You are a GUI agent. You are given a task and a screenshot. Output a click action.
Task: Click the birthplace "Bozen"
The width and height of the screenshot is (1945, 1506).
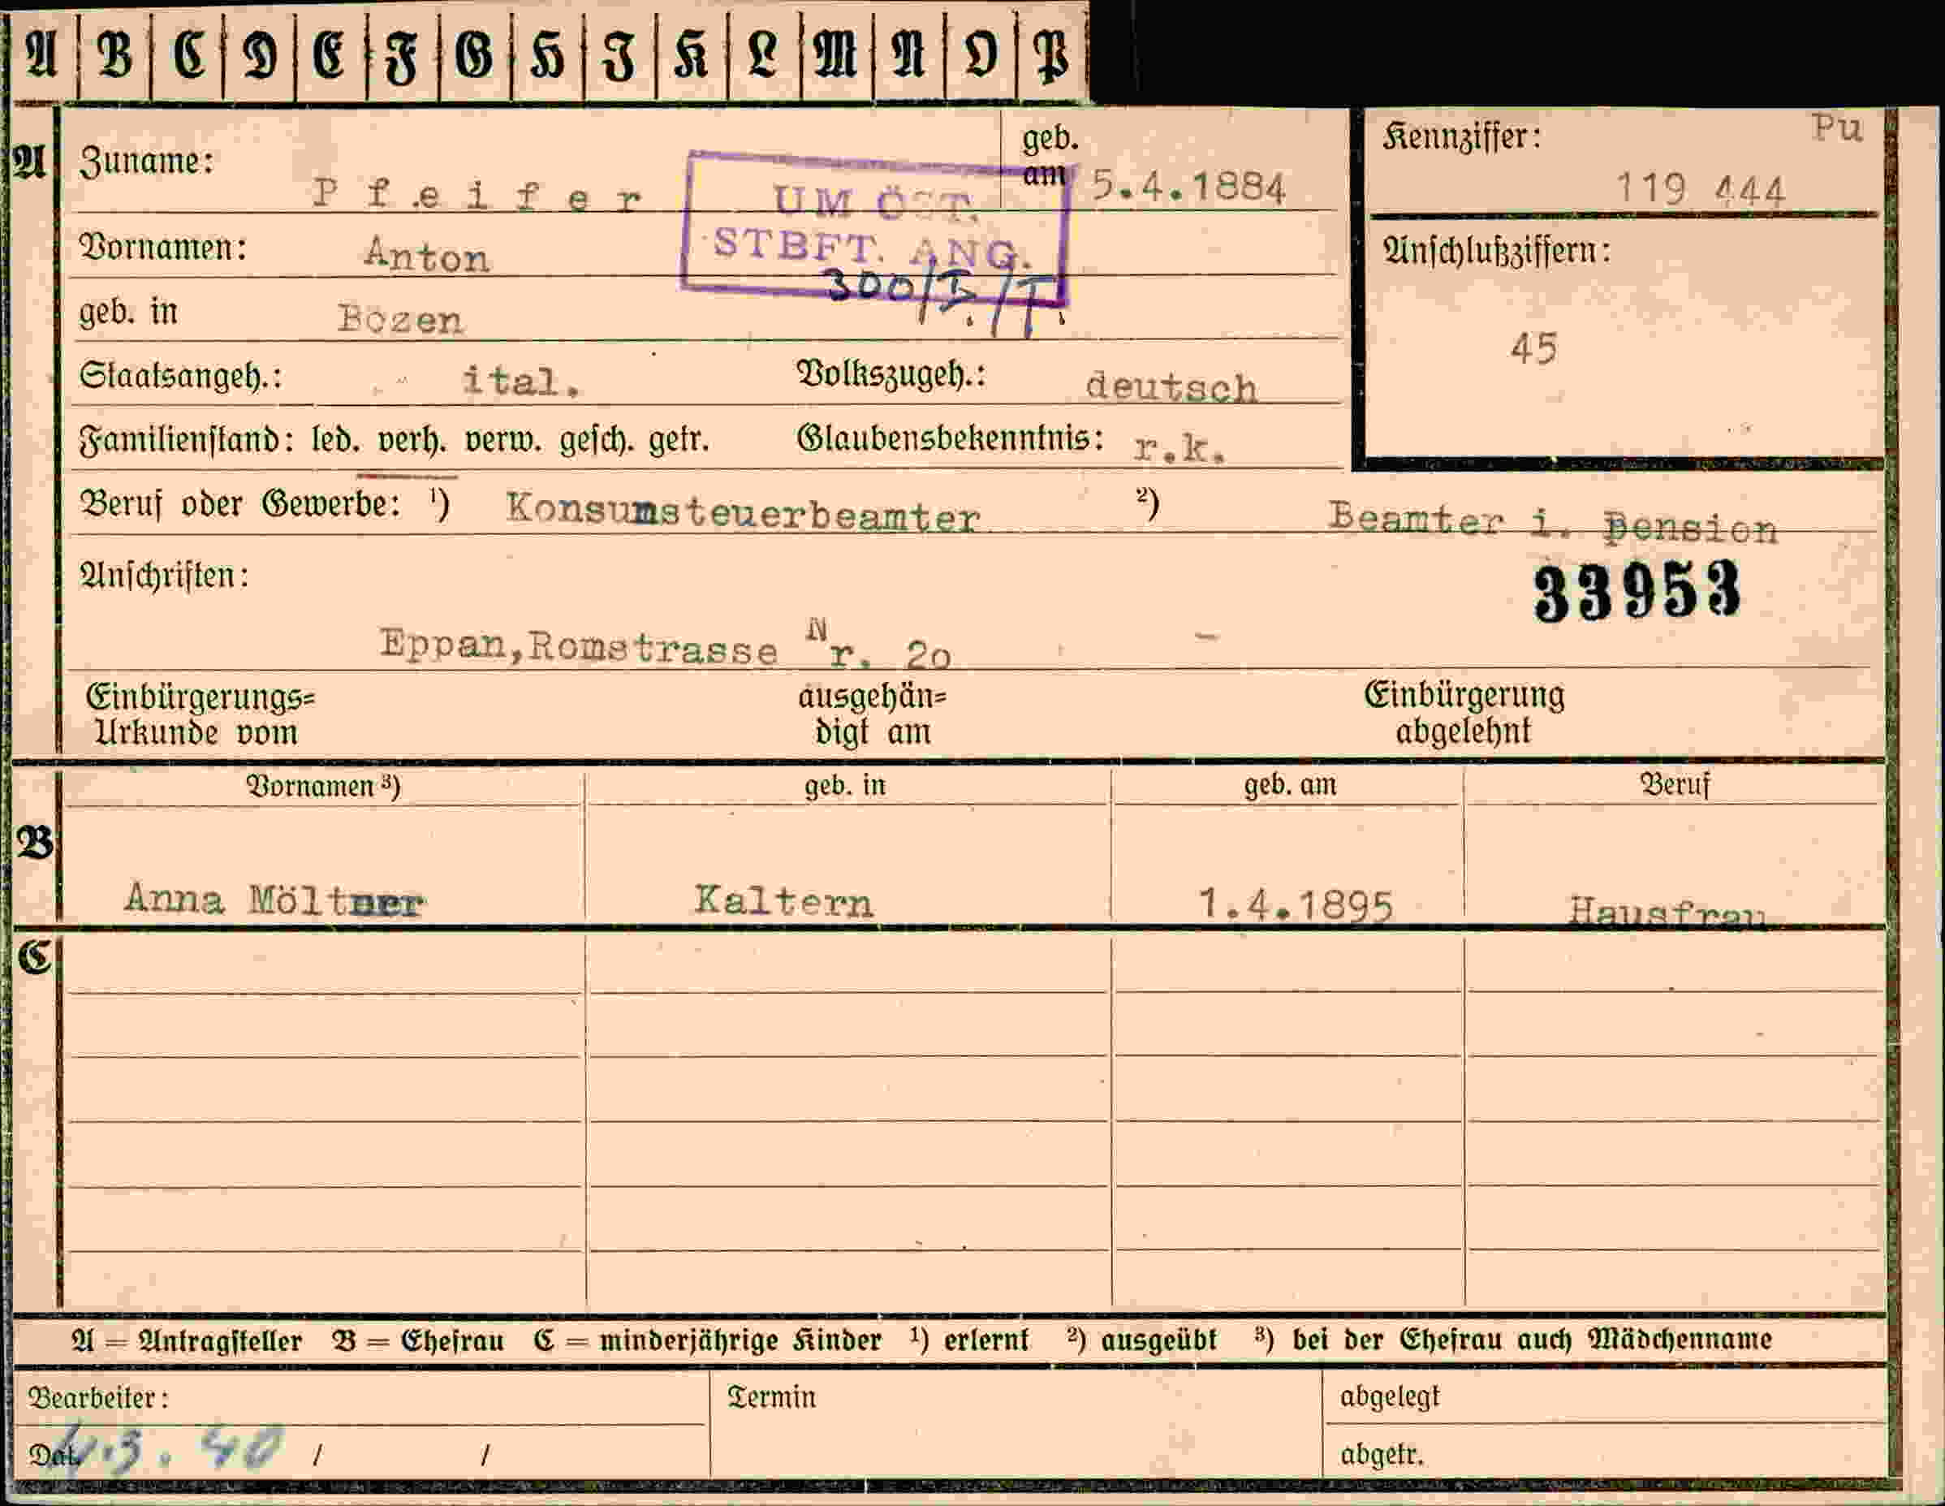[400, 319]
